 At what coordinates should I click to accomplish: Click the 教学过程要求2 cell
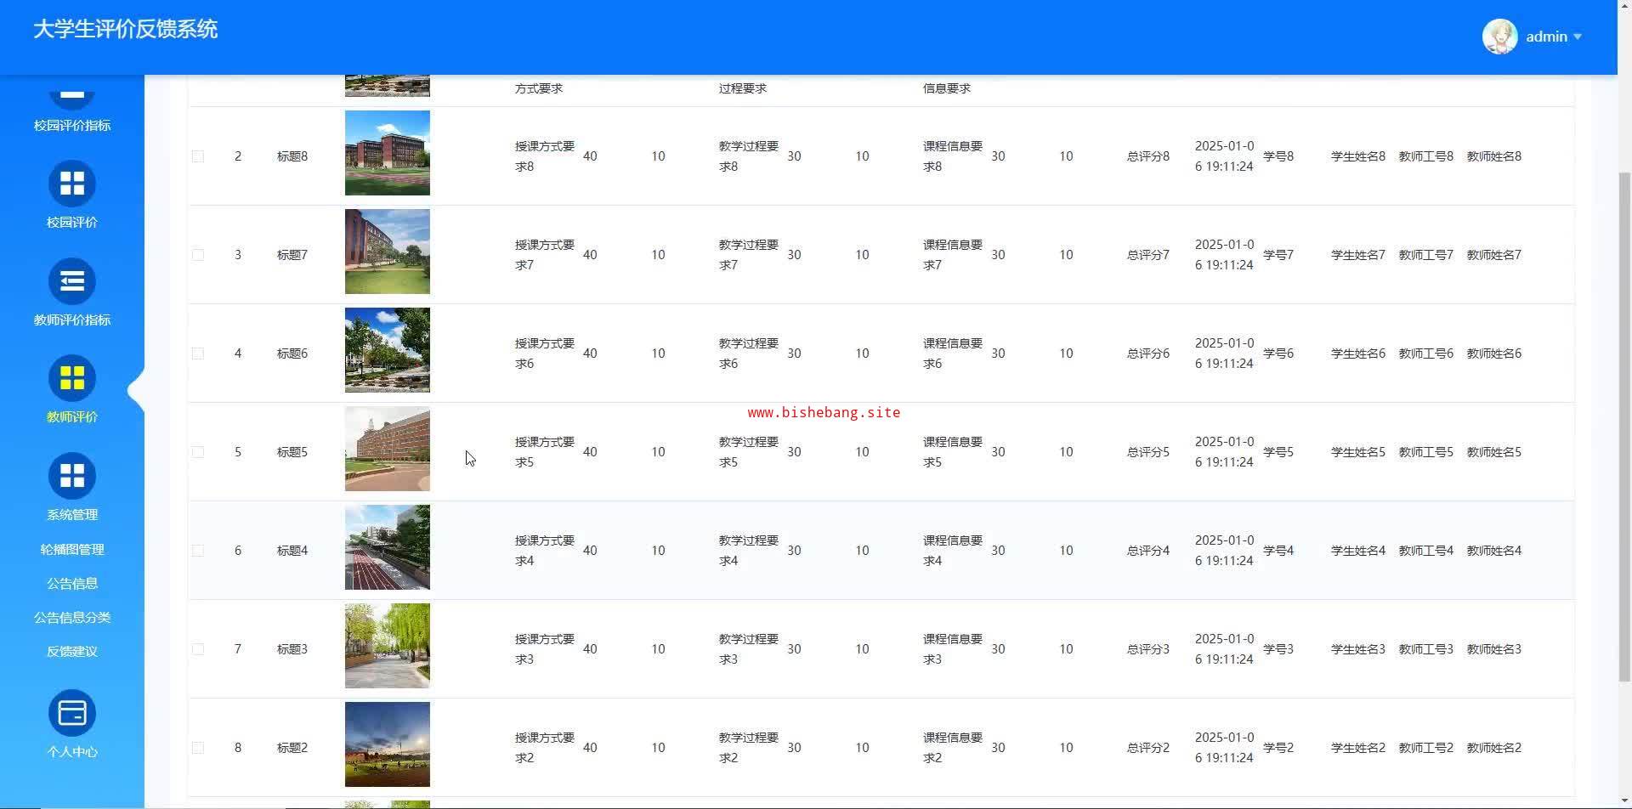point(749,748)
